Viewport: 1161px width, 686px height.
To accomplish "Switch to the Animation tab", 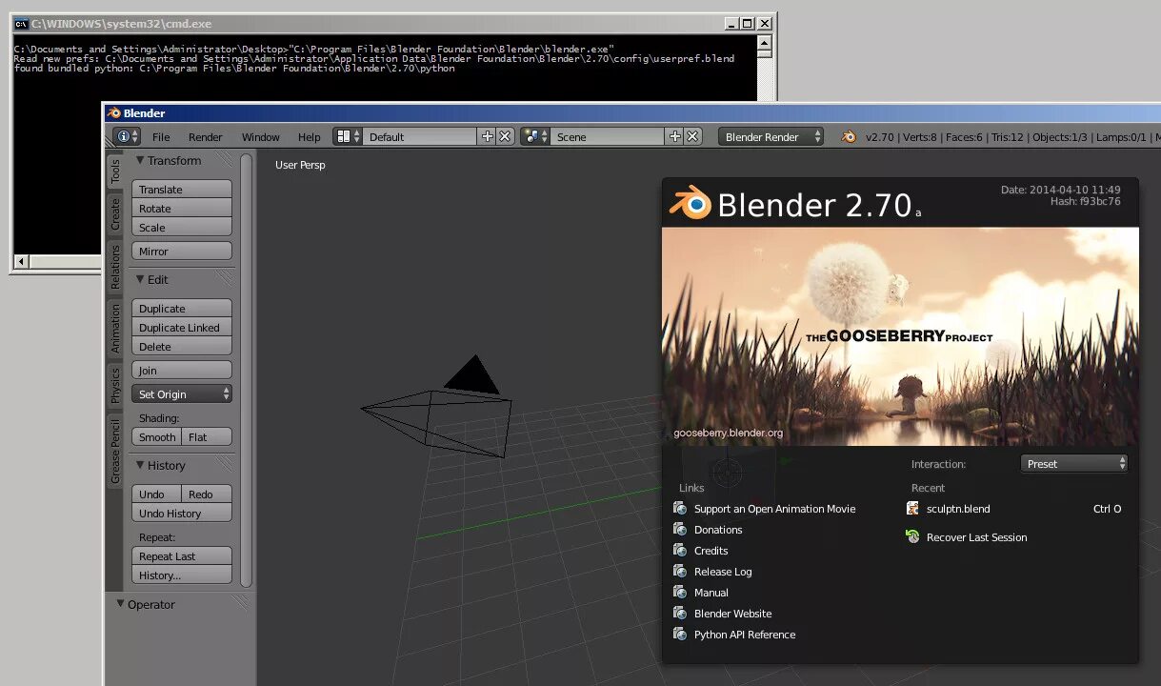I will coord(115,329).
